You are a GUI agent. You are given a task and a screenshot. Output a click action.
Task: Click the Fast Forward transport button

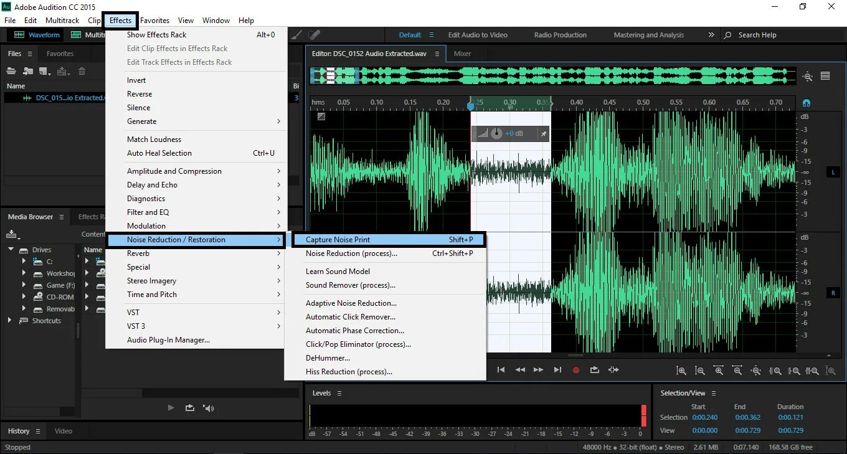(x=539, y=370)
